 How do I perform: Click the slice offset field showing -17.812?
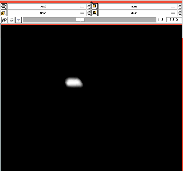click(x=174, y=20)
